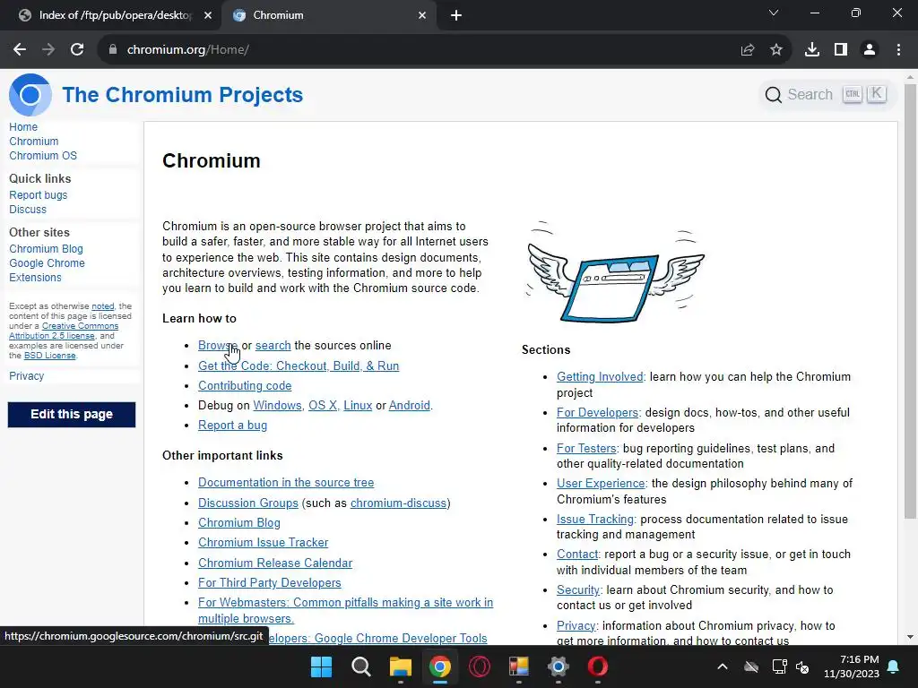Open Chromium in the sidebar navigation
This screenshot has width=918, height=688.
coord(34,142)
